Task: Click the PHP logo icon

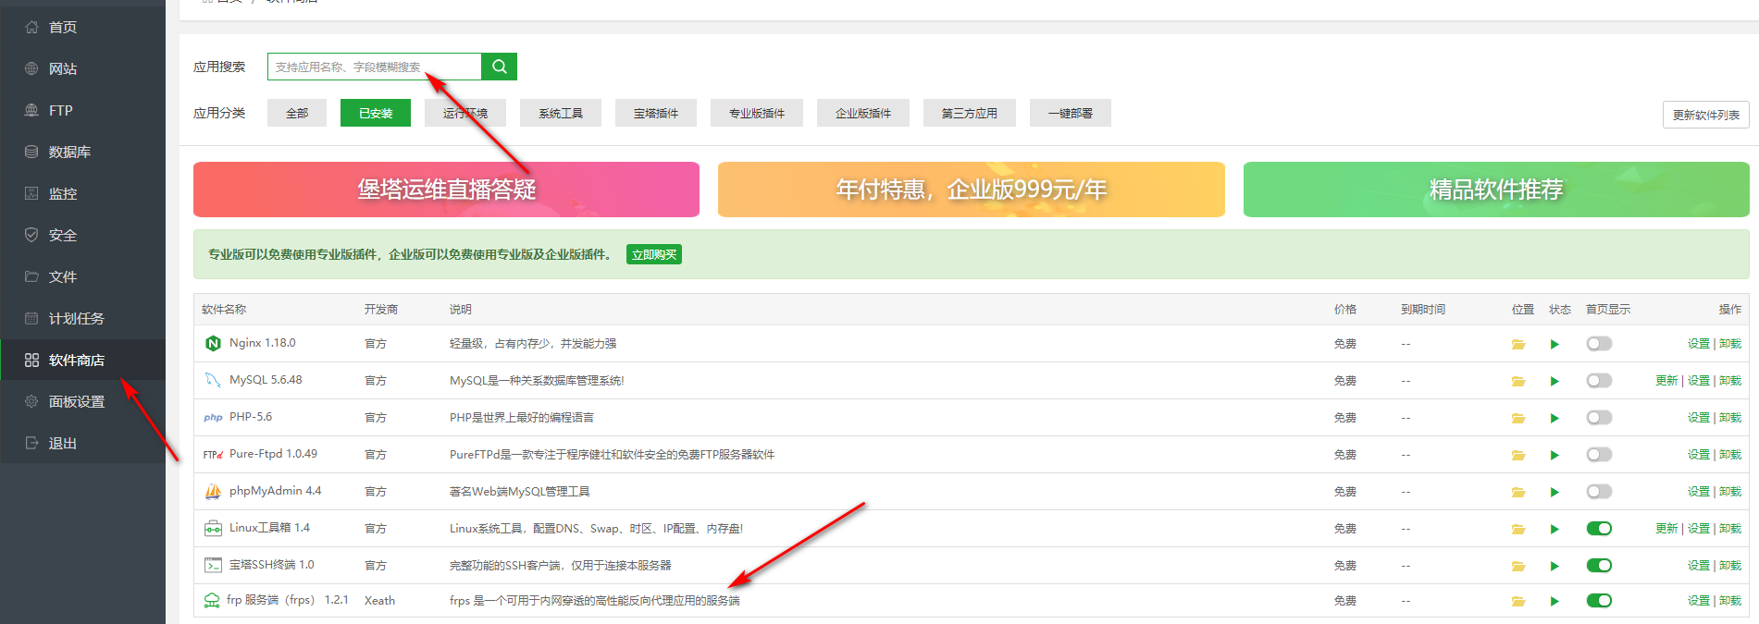Action: tap(213, 417)
